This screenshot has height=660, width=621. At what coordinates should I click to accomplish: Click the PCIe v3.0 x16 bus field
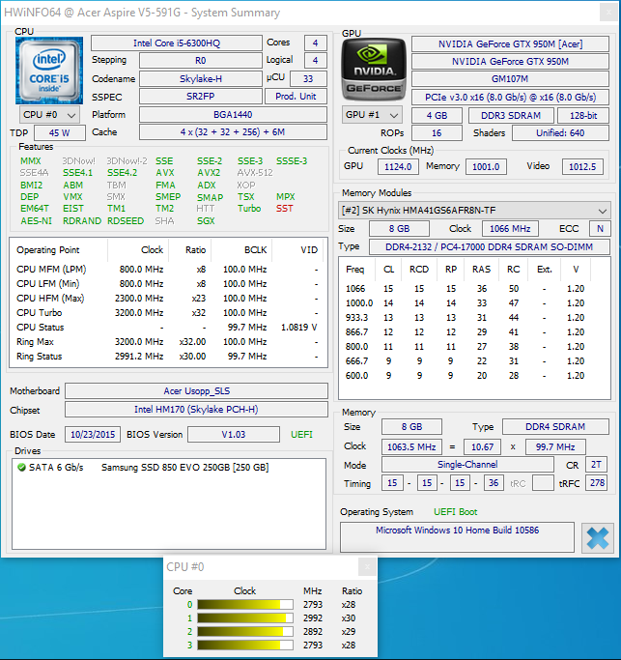[x=510, y=98]
